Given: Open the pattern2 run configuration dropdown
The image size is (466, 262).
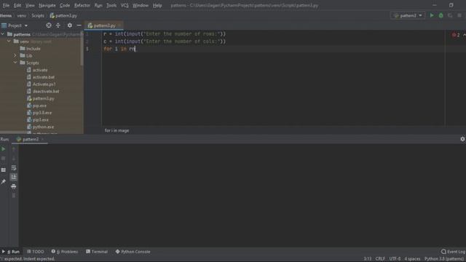Looking at the screenshot, I should click(408, 15).
